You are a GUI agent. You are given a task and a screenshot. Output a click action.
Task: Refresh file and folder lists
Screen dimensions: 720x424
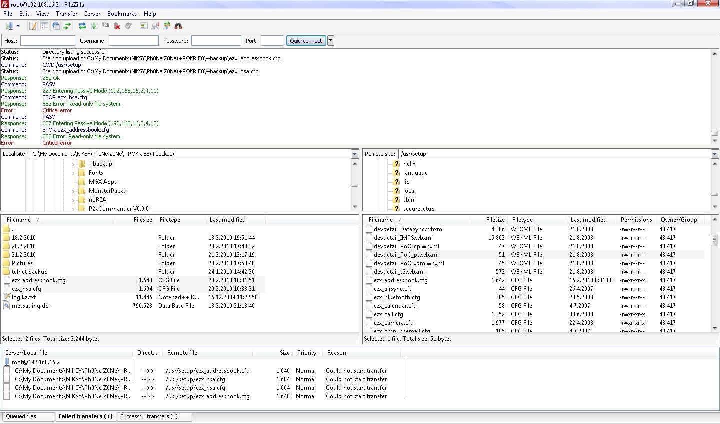(x=82, y=26)
